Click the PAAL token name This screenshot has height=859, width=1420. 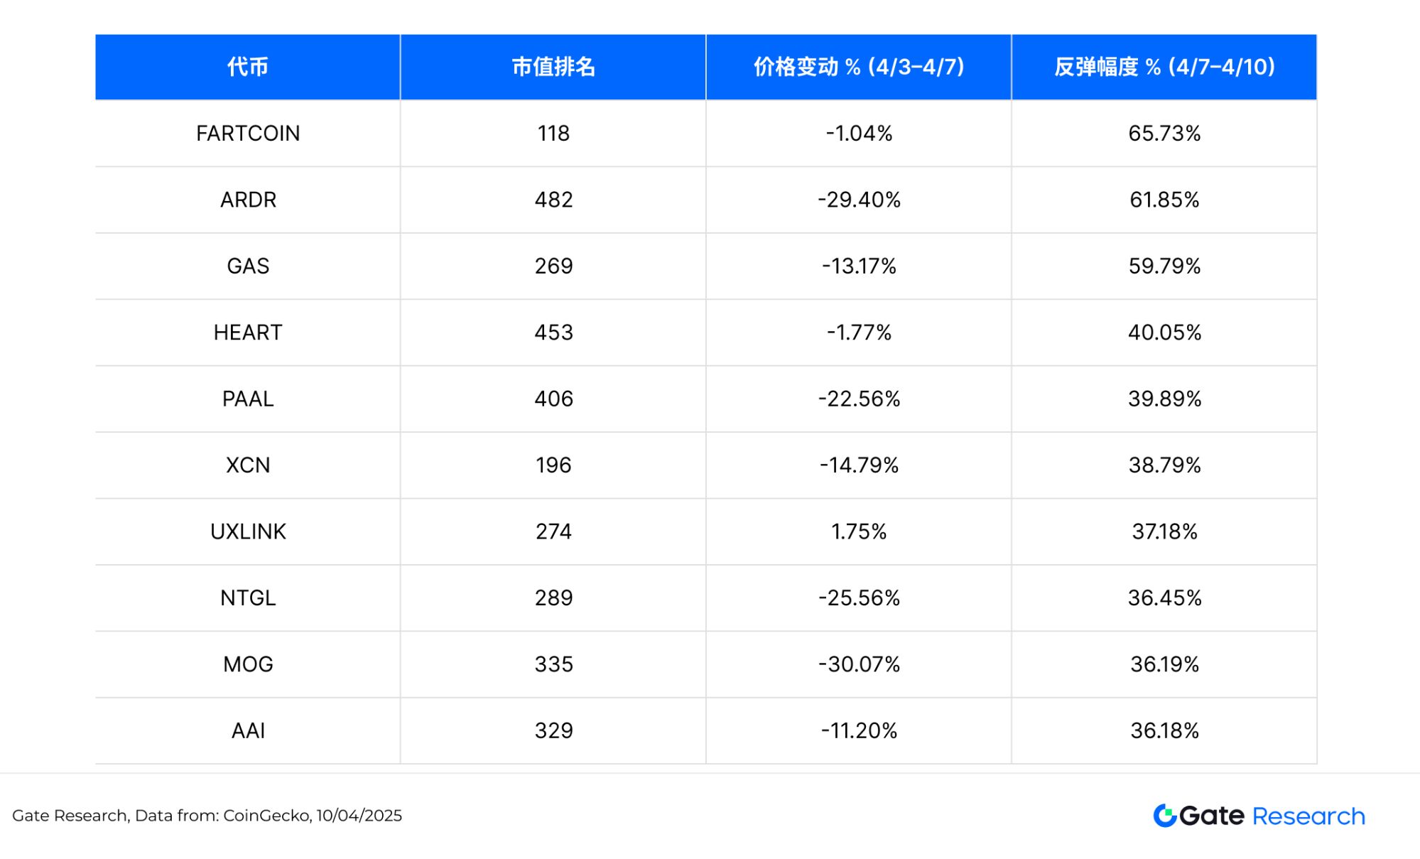pyautogui.click(x=248, y=399)
